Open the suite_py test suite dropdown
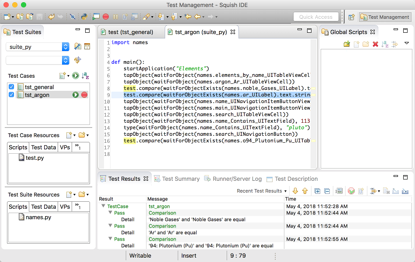Viewport: 415px width, 262px height. point(66,47)
